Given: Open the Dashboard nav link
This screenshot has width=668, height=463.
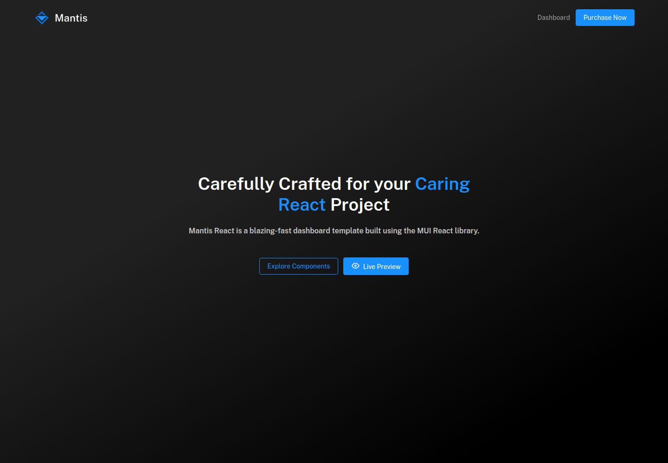Looking at the screenshot, I should tap(553, 18).
